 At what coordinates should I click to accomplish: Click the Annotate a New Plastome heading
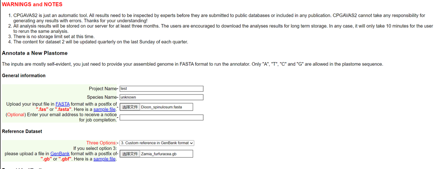35,53
